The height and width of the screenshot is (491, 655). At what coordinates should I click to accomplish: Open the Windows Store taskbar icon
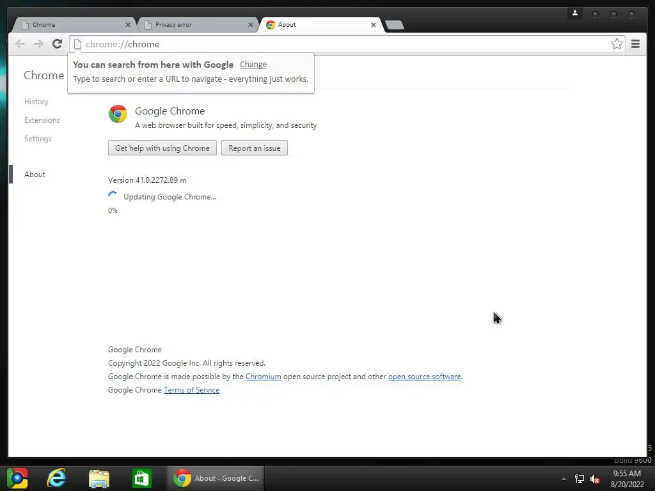click(141, 478)
